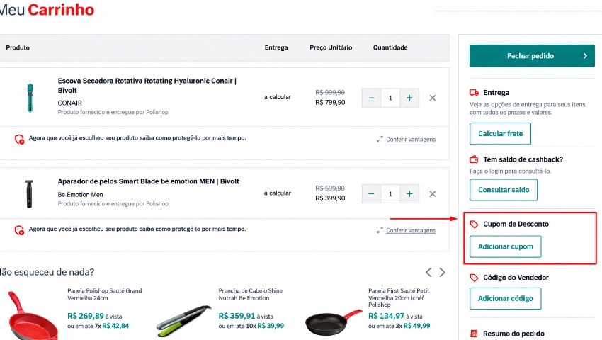This screenshot has height=340, width=602.
Task: Select the Panela Polishop Sauté Grand suggestion
Action: coord(104,294)
